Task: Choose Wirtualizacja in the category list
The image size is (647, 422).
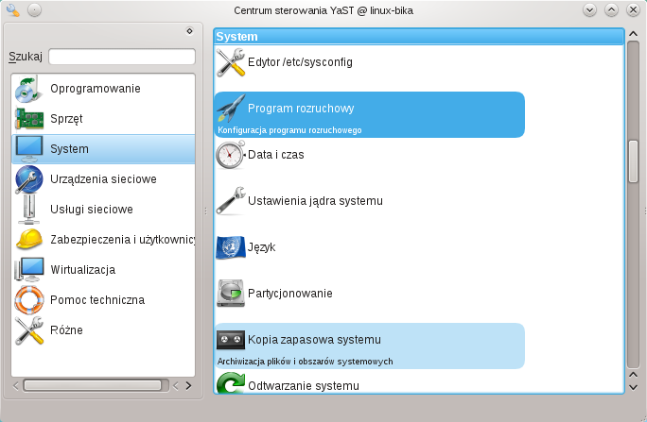Action: click(x=82, y=270)
